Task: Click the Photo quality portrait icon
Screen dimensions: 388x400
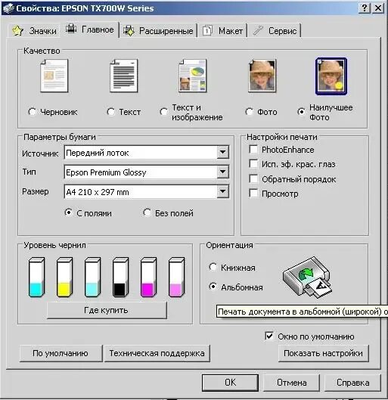Action: tap(262, 76)
